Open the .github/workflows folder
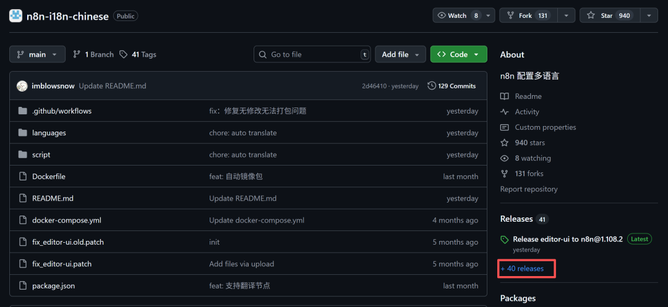Viewport: 668px width, 307px height. pyautogui.click(x=62, y=111)
